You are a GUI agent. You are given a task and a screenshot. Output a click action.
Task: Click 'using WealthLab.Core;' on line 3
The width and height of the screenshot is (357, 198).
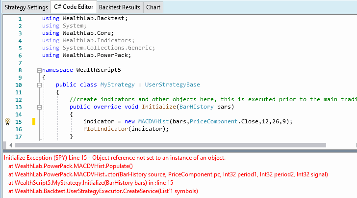coord(78,33)
